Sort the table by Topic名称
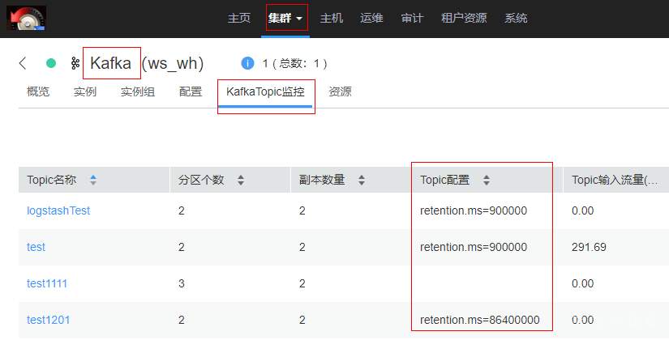Image resolution: width=669 pixels, height=340 pixels. coord(93,181)
